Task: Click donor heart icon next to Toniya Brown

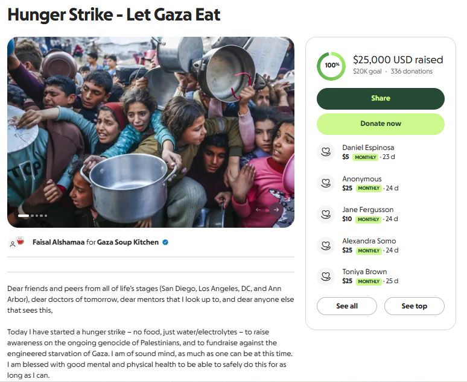Action: click(x=326, y=276)
